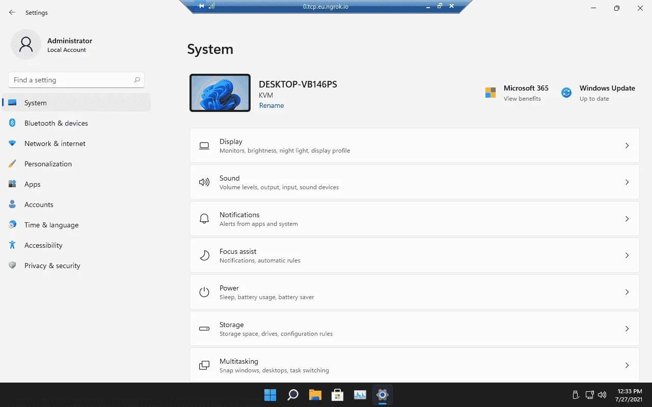Open the Storage settings row
This screenshot has height=407, width=652.
click(415, 329)
